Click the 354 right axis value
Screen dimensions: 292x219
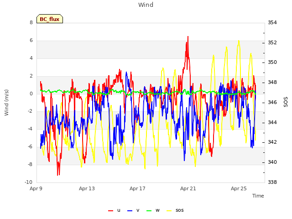pyautogui.click(x=272, y=22)
